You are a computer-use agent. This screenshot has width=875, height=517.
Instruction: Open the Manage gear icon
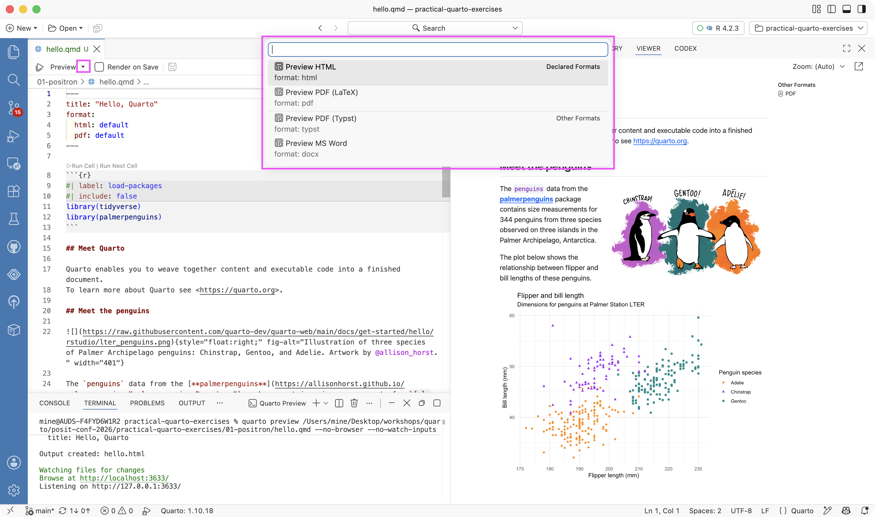coord(14,490)
